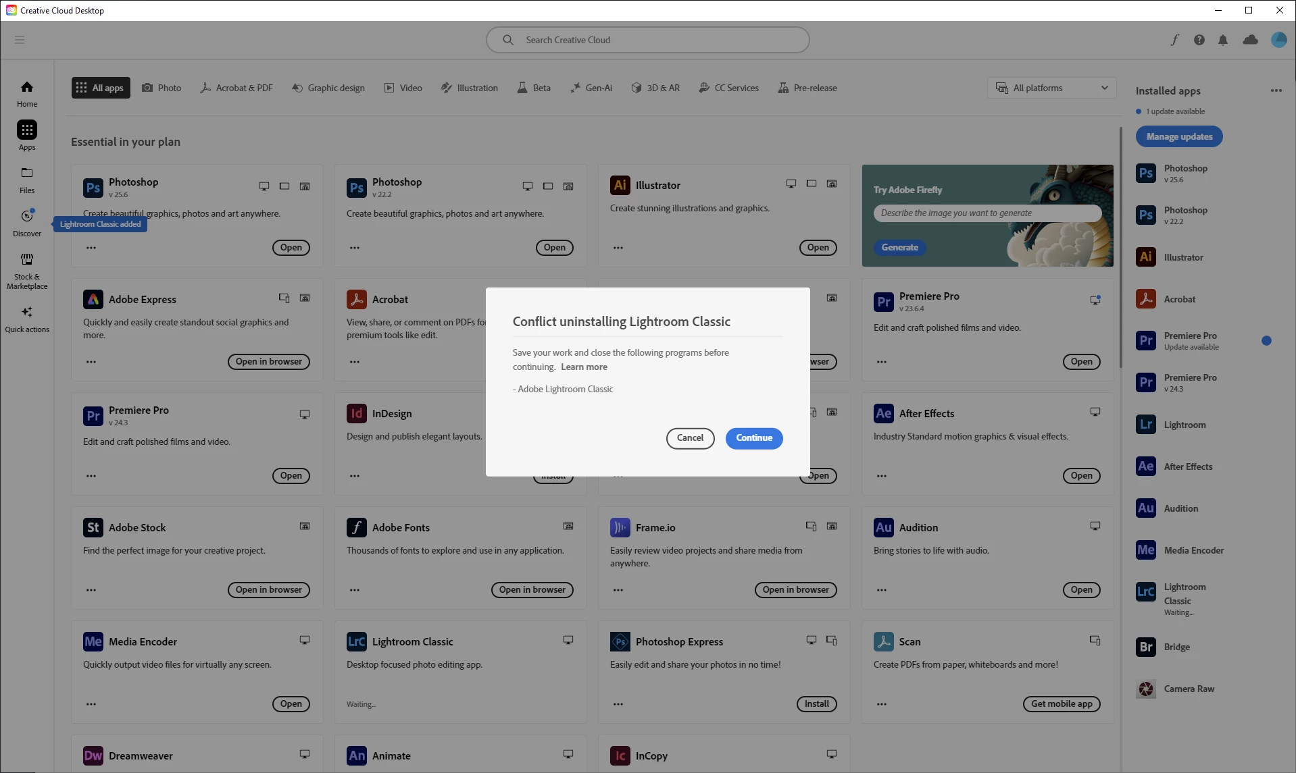Check cloud sync status icon
The width and height of the screenshot is (1296, 773).
(x=1251, y=40)
